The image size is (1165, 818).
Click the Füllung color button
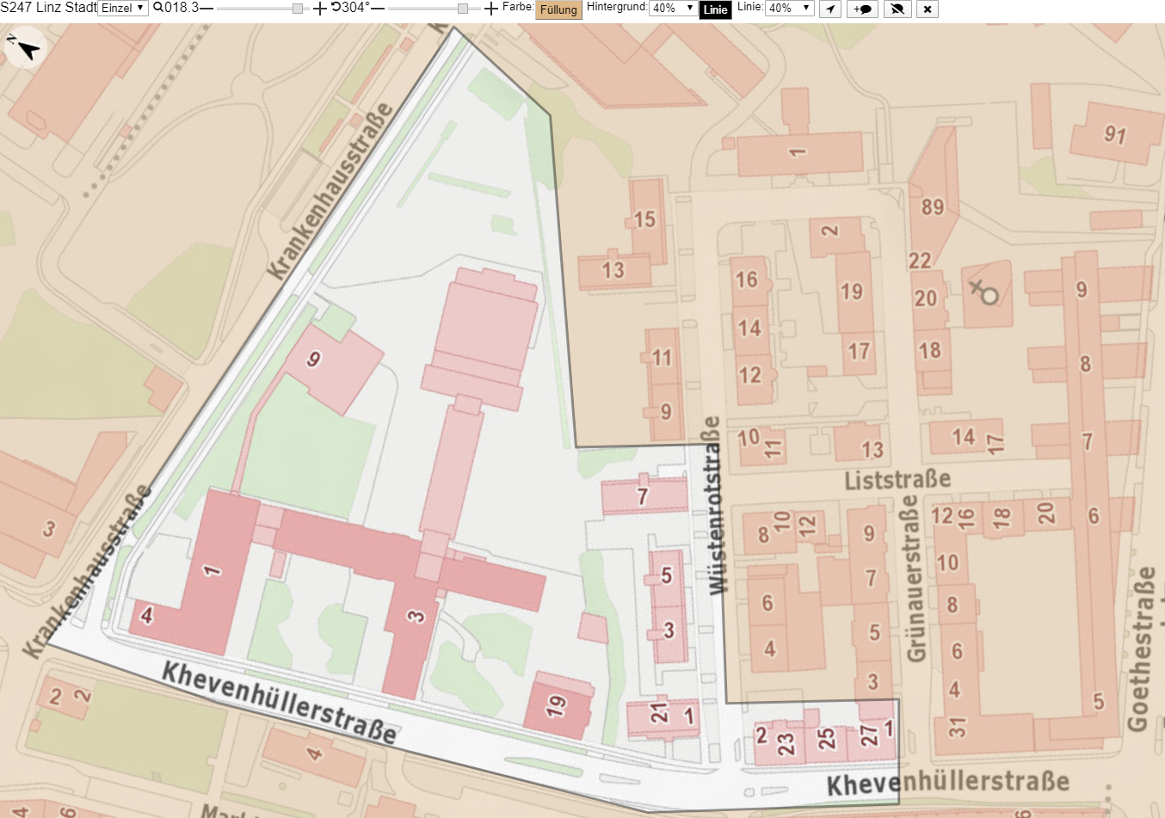point(559,9)
